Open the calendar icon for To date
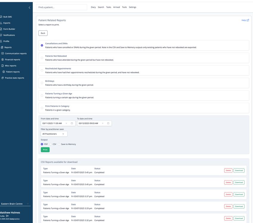 108,123
